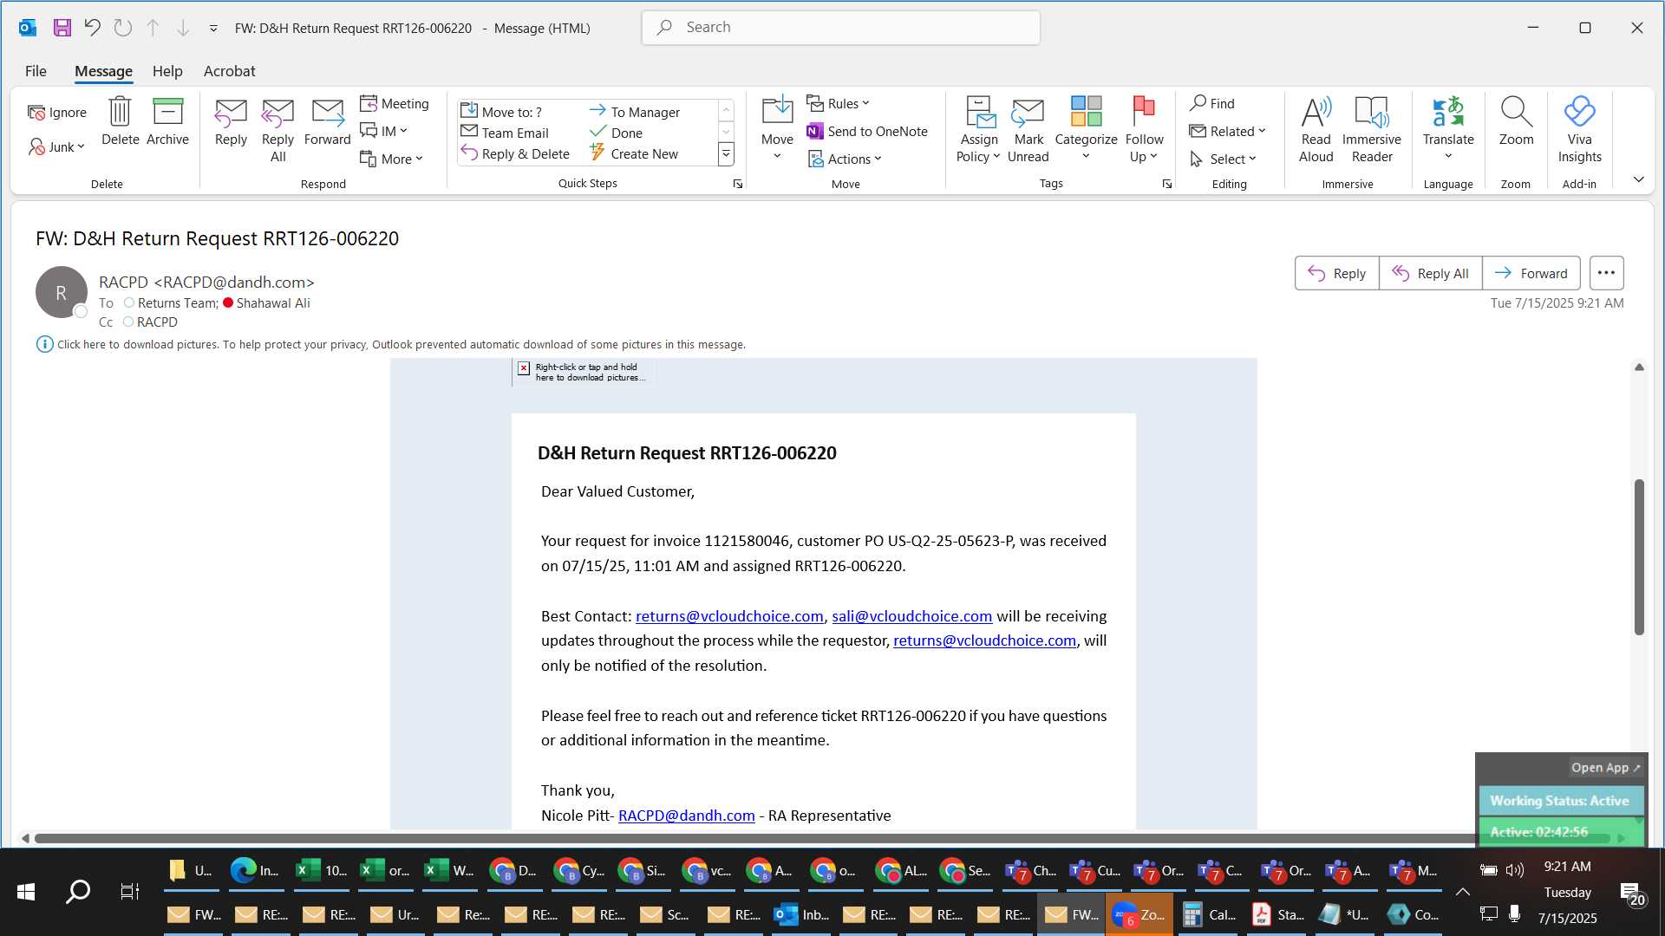Open the Junk dropdown
The width and height of the screenshot is (1665, 936).
tap(56, 146)
